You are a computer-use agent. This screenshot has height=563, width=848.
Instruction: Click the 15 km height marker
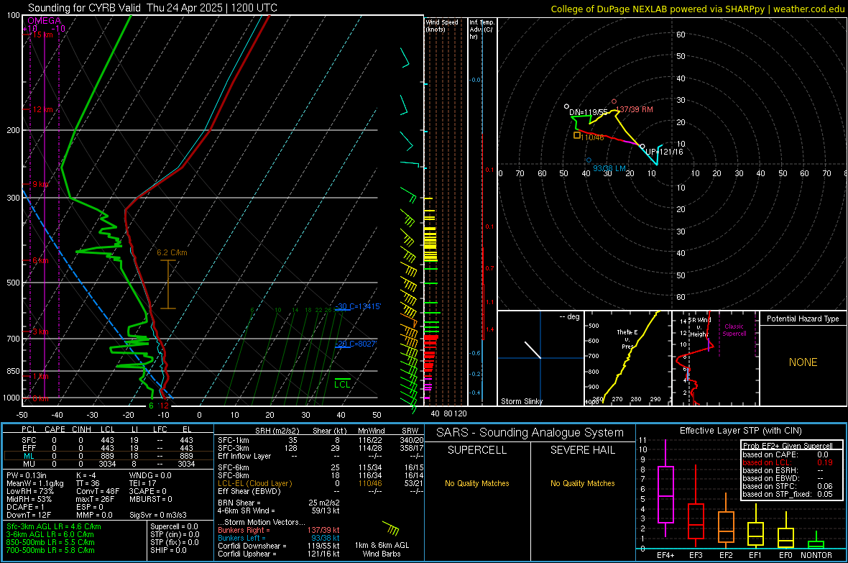pos(43,35)
